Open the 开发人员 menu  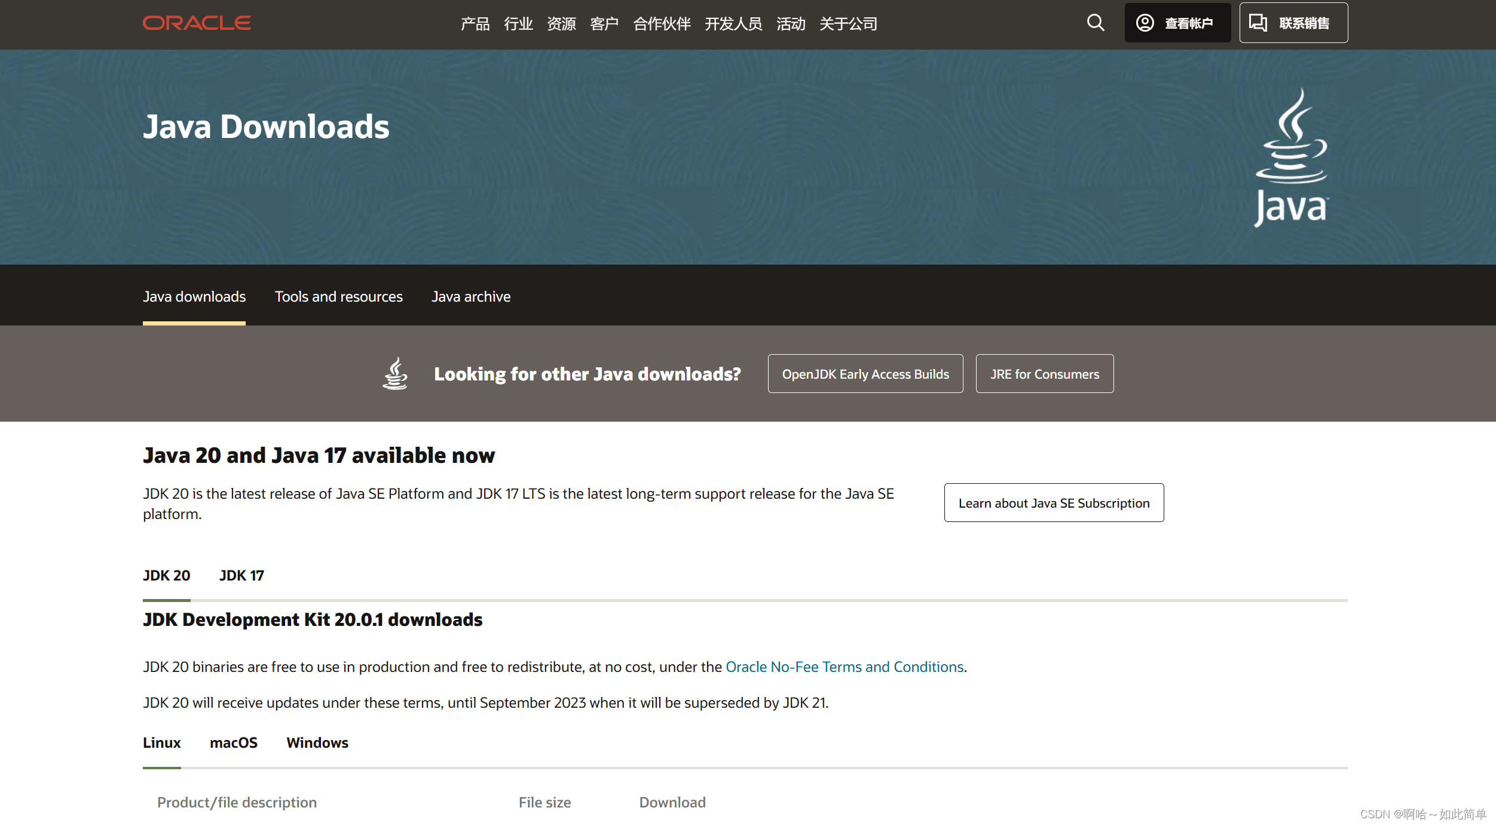click(733, 24)
